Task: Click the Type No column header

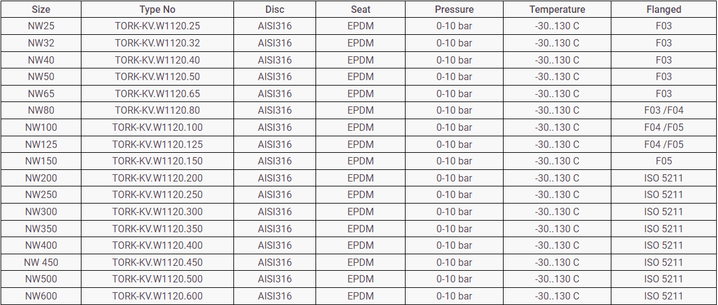Action: click(x=157, y=10)
